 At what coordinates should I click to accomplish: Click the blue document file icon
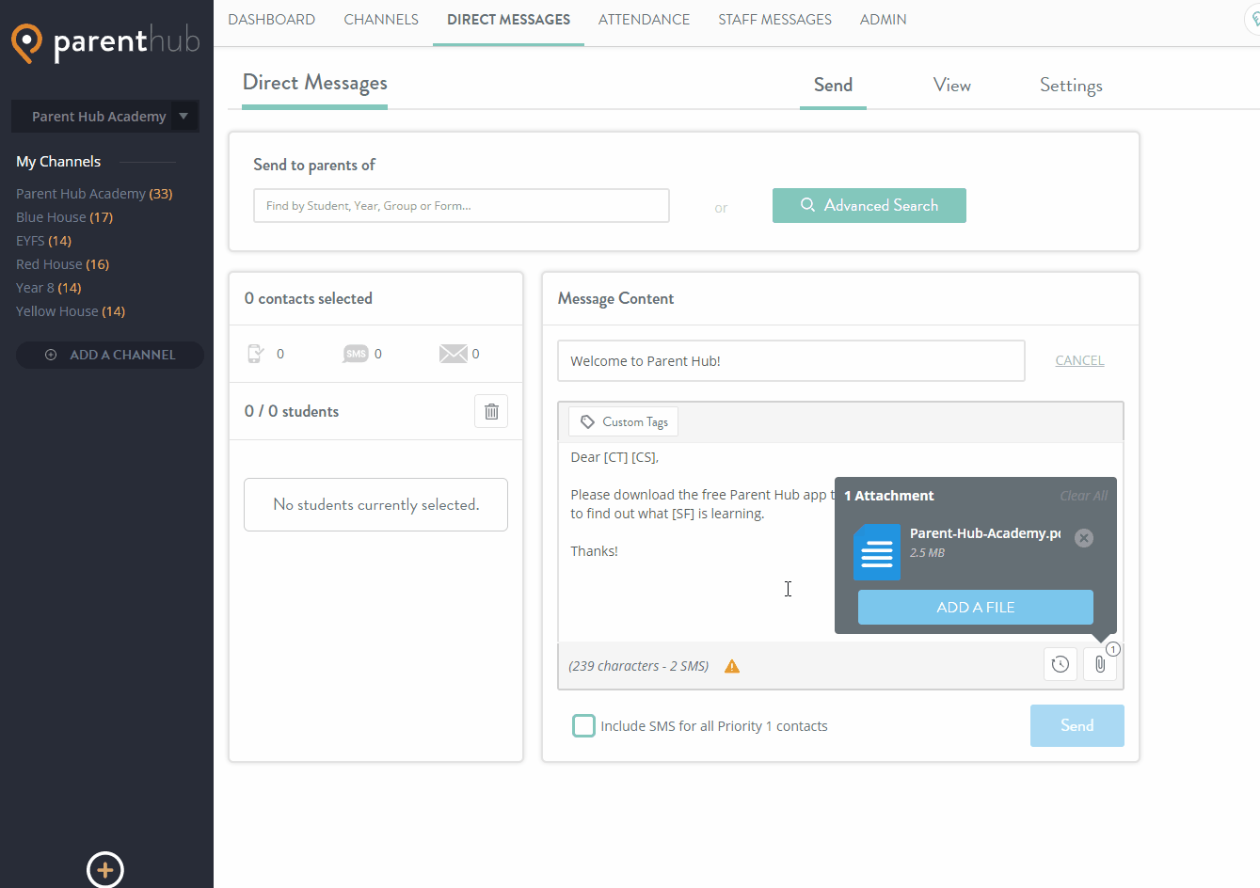pyautogui.click(x=877, y=552)
